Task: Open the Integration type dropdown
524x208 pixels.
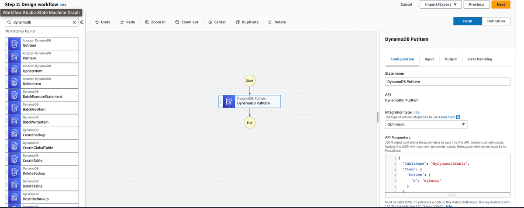Action: click(x=426, y=125)
